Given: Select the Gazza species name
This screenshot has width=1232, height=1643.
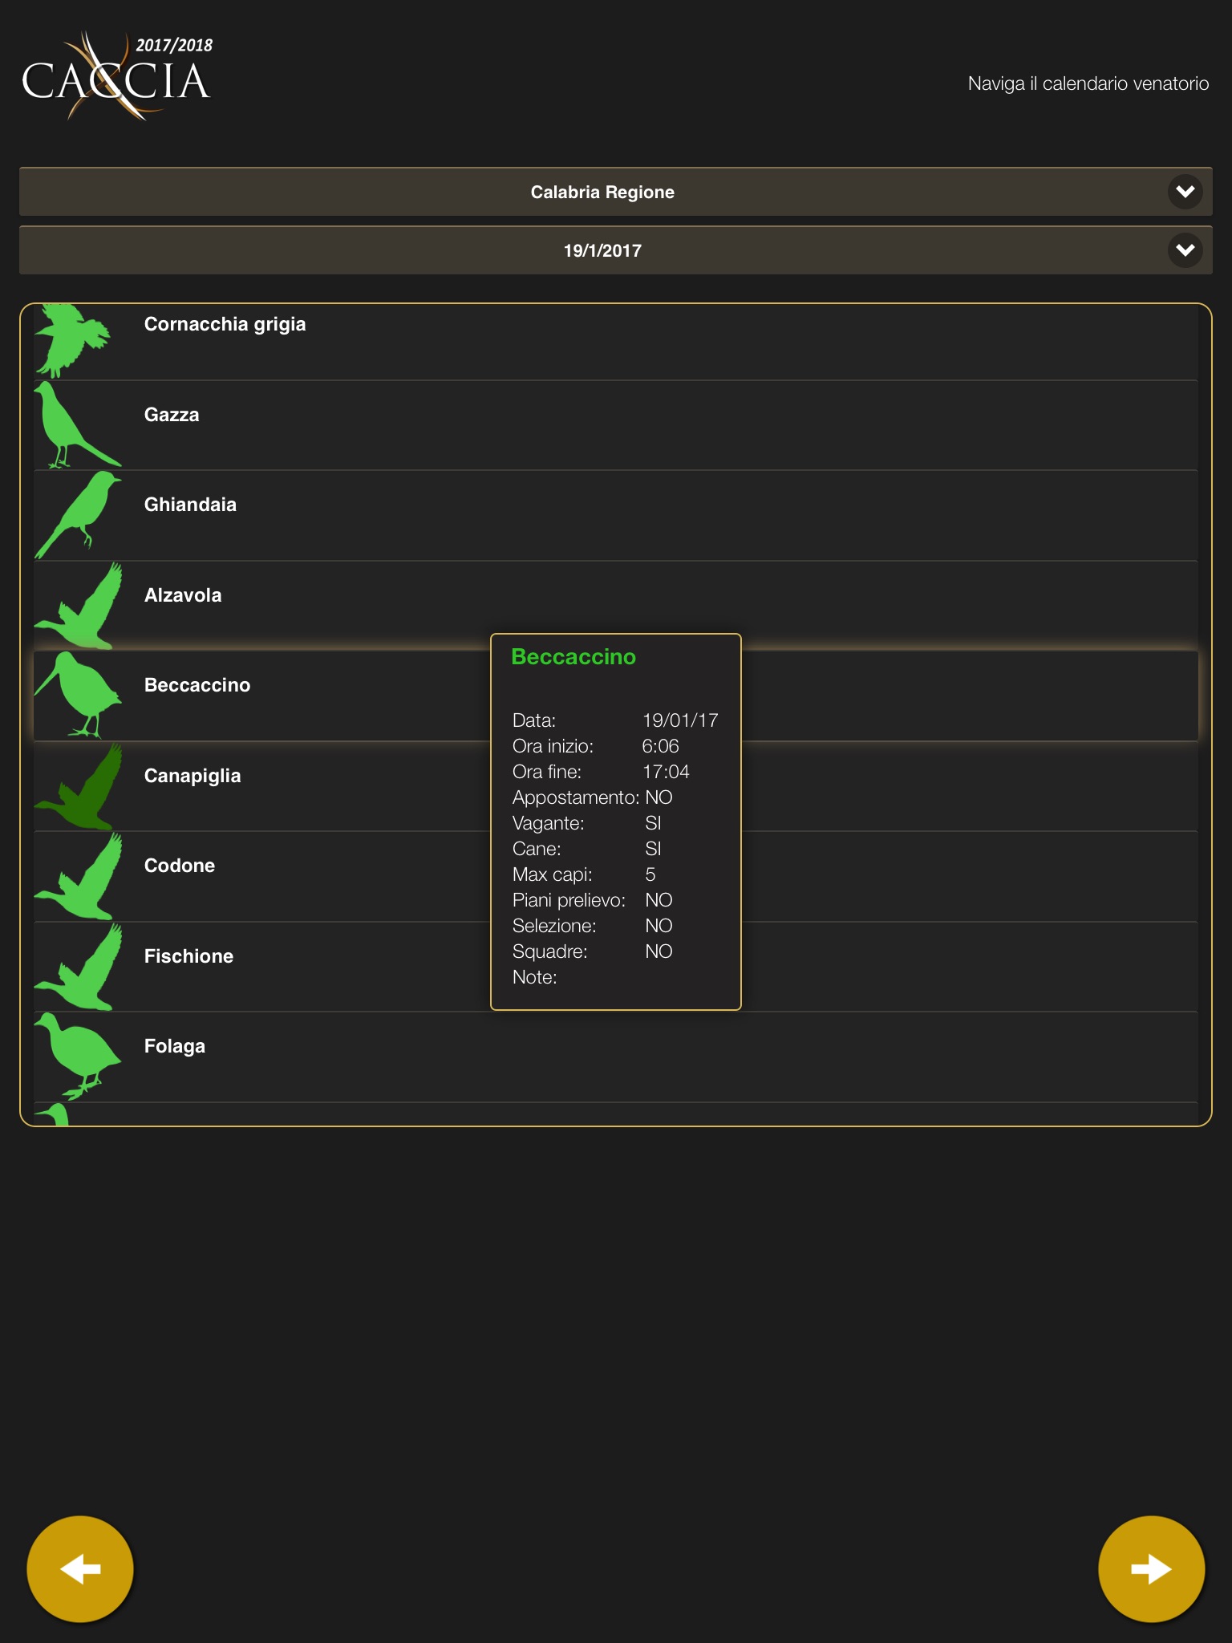Looking at the screenshot, I should [x=172, y=415].
